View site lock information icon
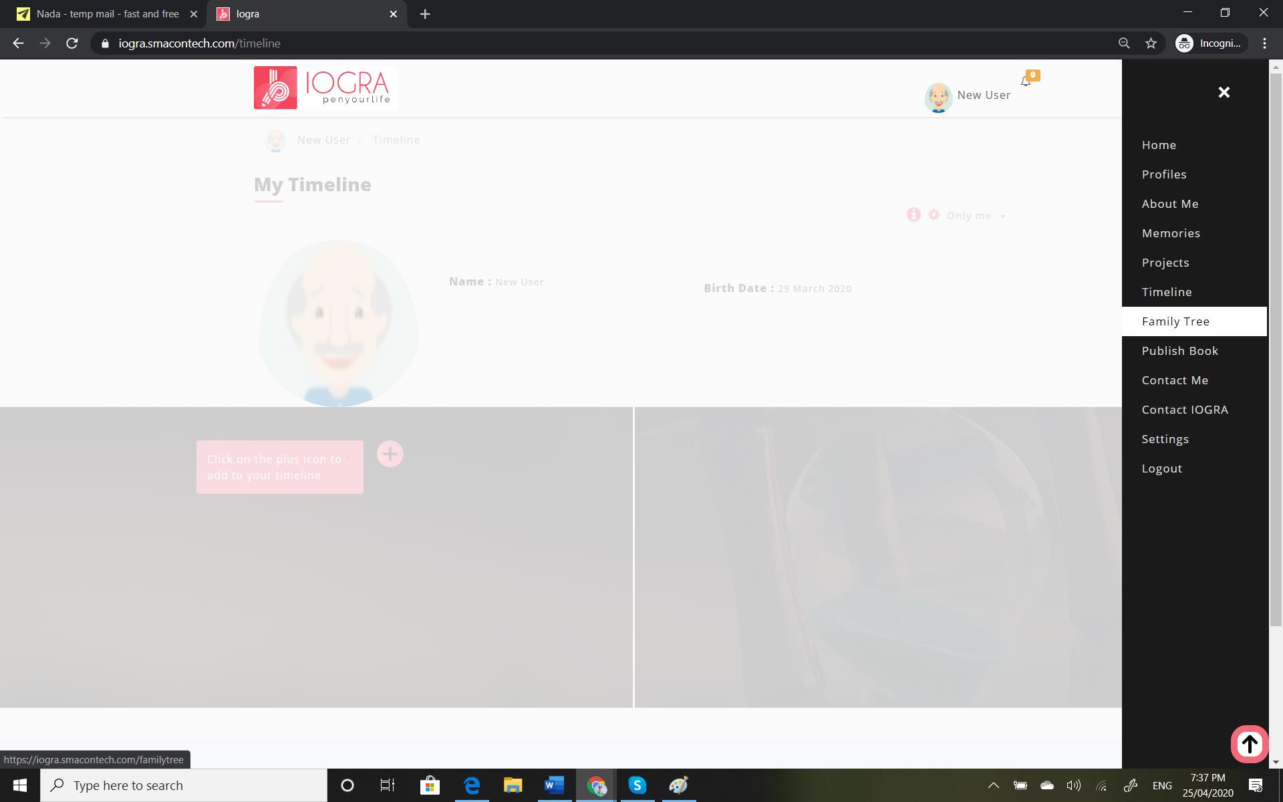The height and width of the screenshot is (802, 1283). (105, 43)
